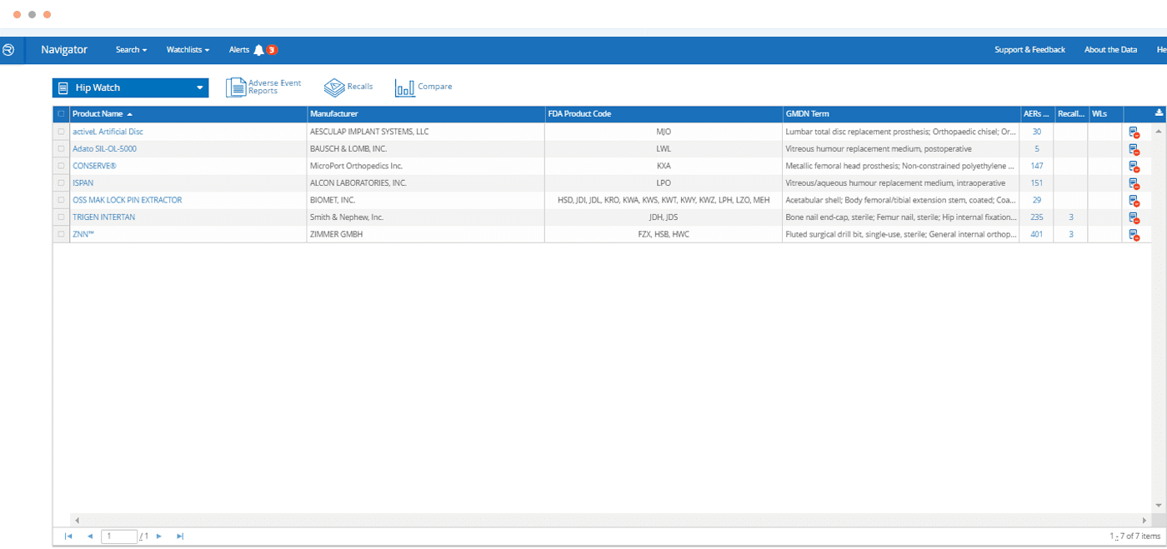Go to first page of results
The image size is (1167, 549).
pos(68,537)
